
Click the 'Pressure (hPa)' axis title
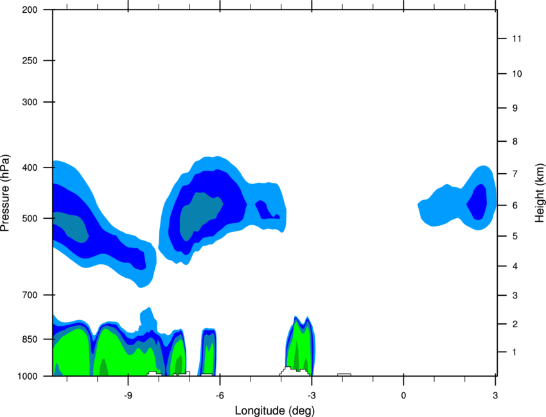5,193
